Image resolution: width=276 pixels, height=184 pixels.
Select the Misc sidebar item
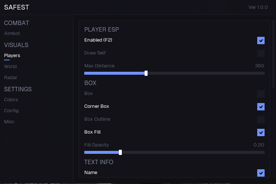click(x=9, y=122)
